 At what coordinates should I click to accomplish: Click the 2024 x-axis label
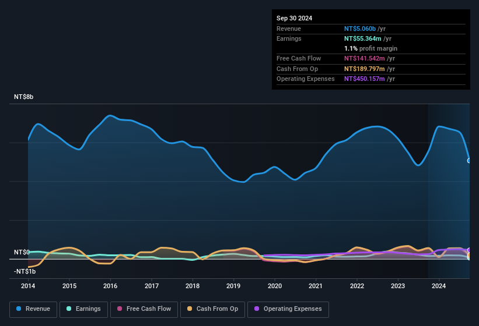point(439,286)
